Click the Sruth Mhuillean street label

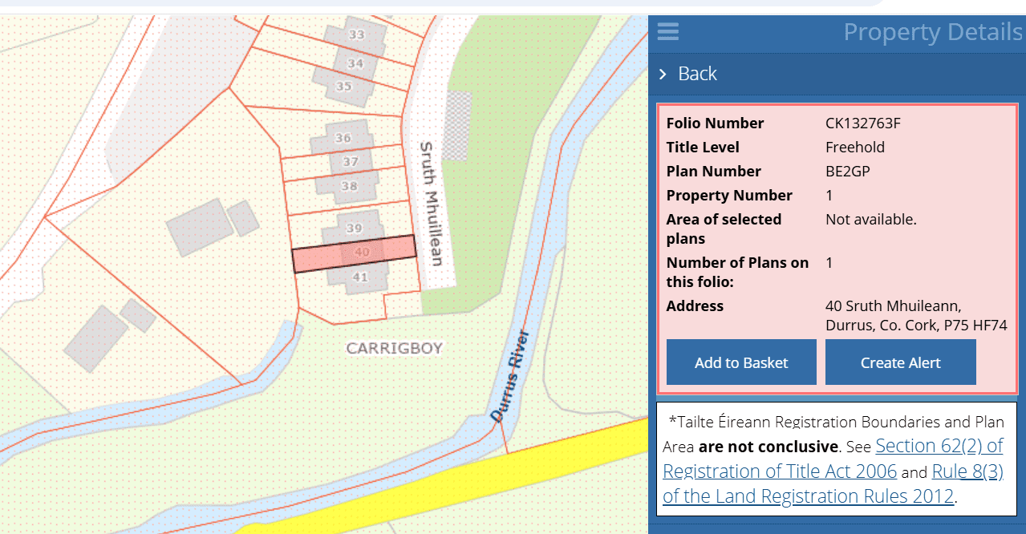coord(431,204)
